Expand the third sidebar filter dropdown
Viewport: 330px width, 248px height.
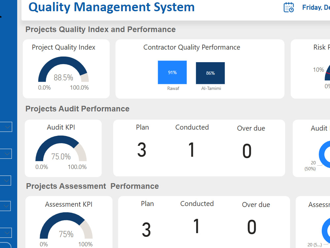(6, 180)
